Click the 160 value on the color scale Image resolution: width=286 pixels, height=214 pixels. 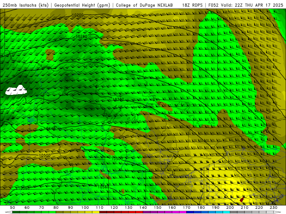(172, 208)
